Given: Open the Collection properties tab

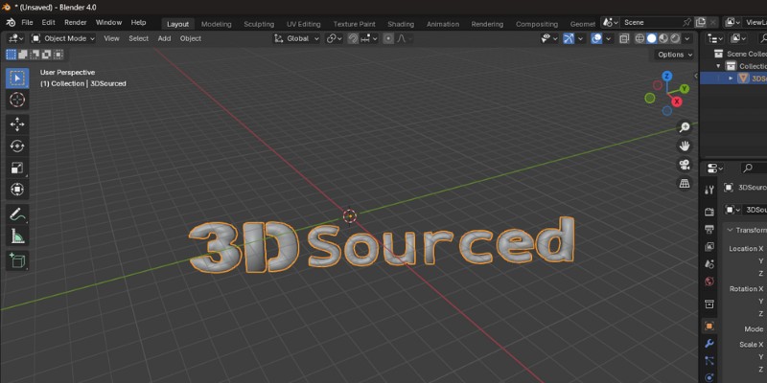Looking at the screenshot, I should pos(709,304).
